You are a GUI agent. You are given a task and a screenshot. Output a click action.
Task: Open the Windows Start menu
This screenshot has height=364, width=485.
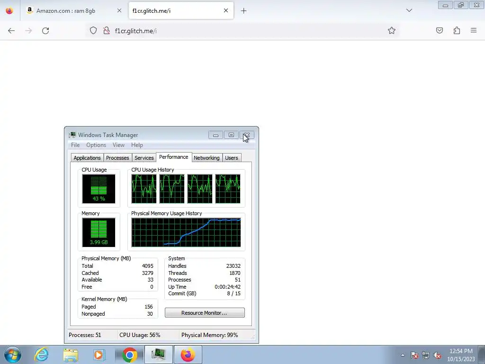point(13,355)
